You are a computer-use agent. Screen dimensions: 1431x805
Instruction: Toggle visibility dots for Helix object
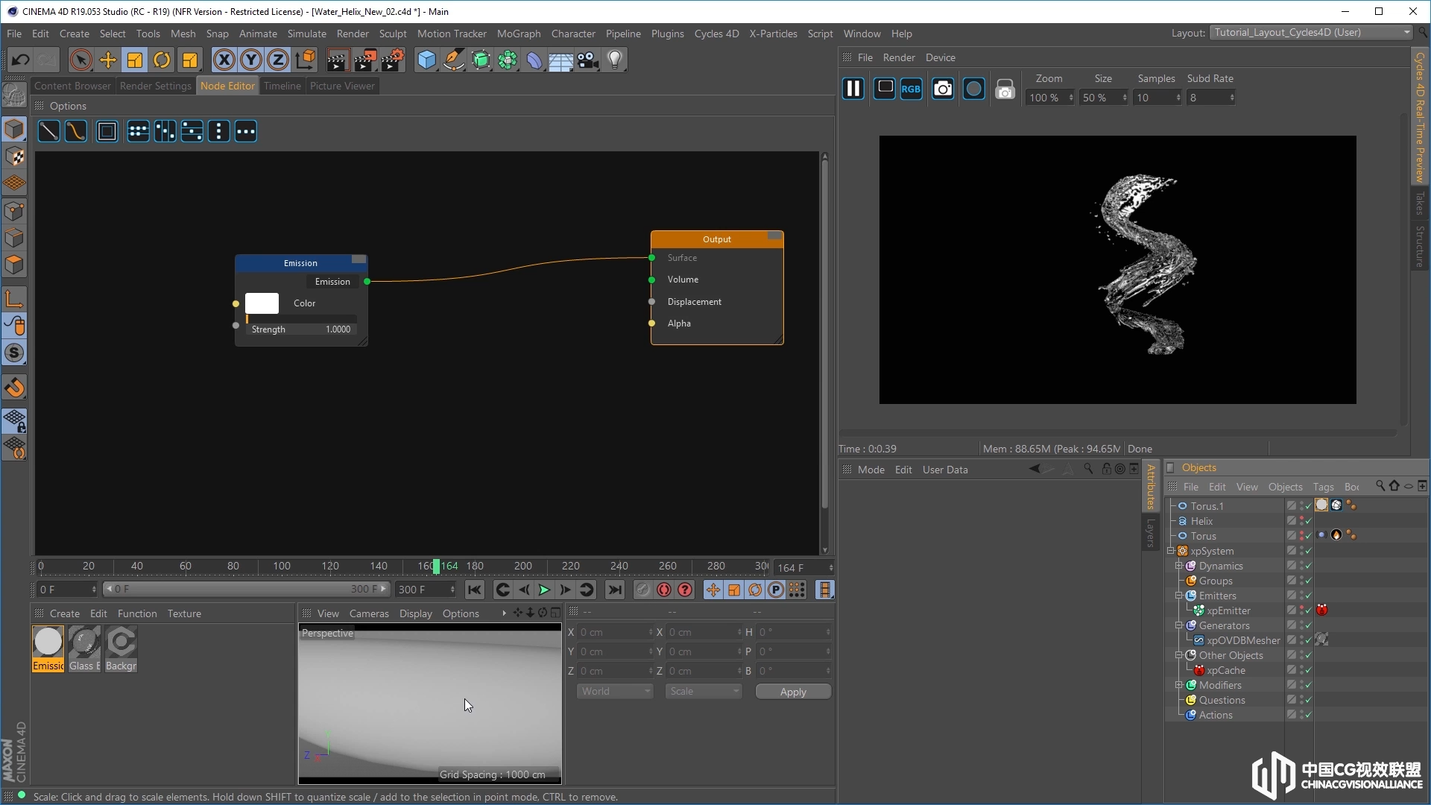tap(1301, 521)
